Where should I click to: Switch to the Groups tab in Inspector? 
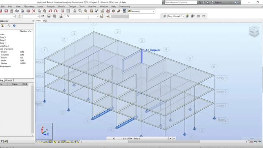point(8,80)
